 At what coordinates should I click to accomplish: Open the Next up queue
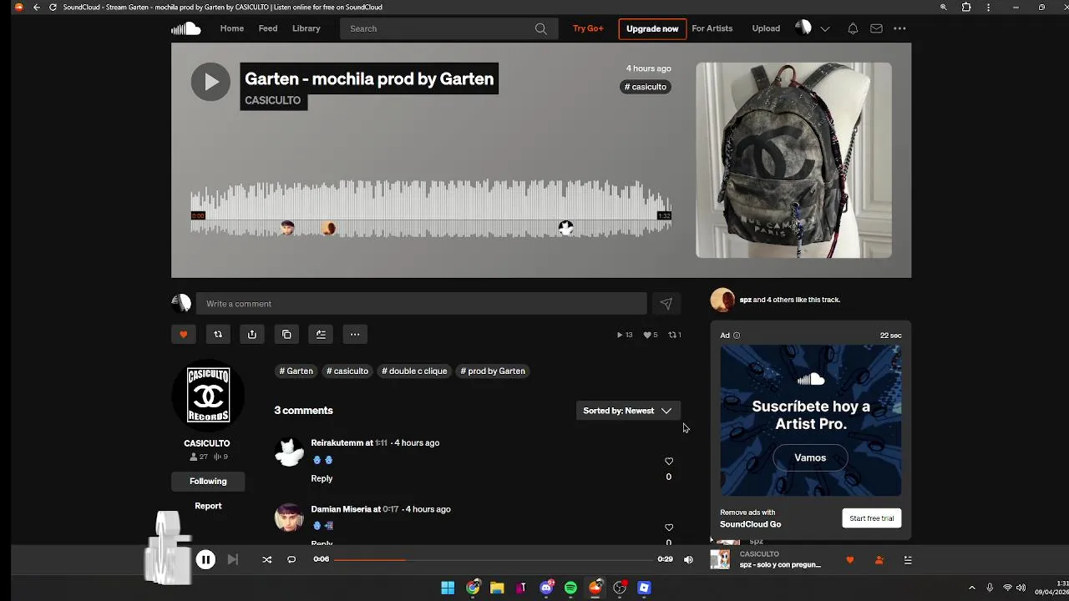coord(908,560)
